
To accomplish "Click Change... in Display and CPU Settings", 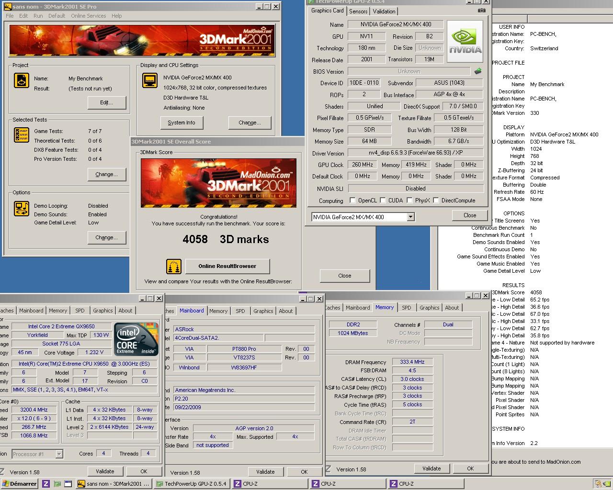I will click(x=250, y=122).
